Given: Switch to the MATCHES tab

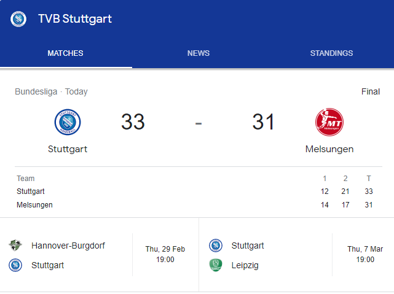Looking at the screenshot, I should (65, 53).
